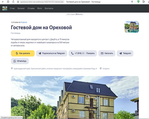Click the padlock icon in address bar
This screenshot has width=149, height=119.
[18, 2]
